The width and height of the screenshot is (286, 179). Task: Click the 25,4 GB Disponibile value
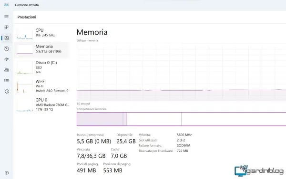pyautogui.click(x=126, y=141)
